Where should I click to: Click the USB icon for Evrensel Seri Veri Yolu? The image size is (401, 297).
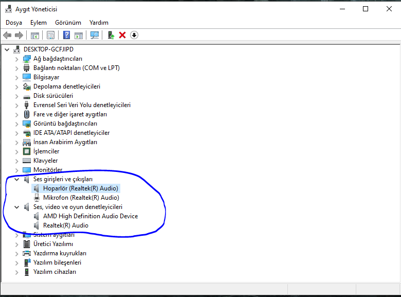[x=27, y=105]
